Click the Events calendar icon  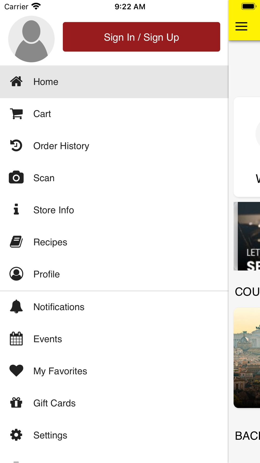[16, 339]
